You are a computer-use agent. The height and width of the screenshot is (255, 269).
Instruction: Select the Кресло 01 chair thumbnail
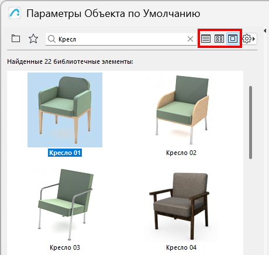pos(65,110)
